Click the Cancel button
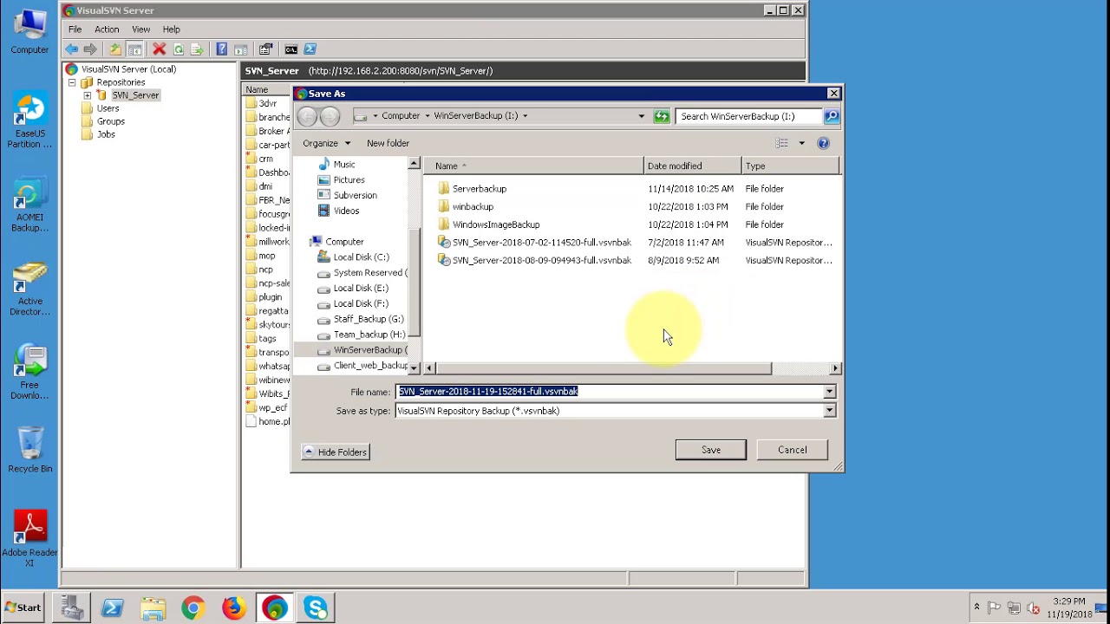This screenshot has height=624, width=1110. point(793,450)
